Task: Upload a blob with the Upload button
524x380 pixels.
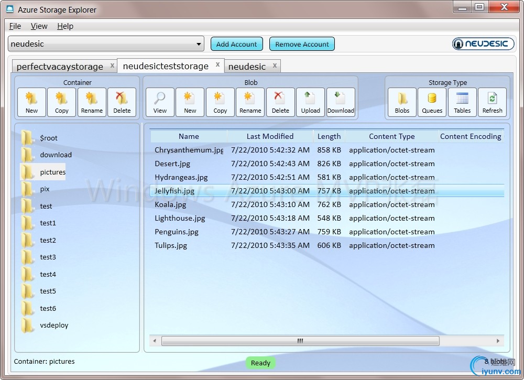Action: pos(310,102)
